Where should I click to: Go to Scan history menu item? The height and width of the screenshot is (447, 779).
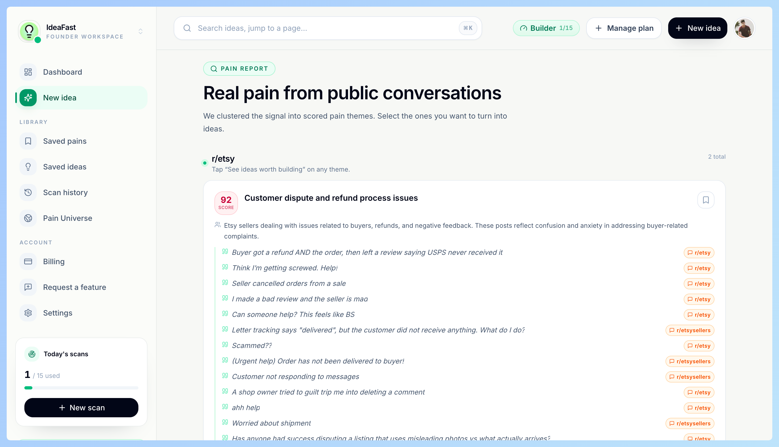pos(81,192)
